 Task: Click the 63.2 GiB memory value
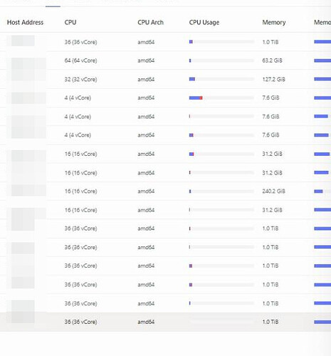click(x=272, y=61)
